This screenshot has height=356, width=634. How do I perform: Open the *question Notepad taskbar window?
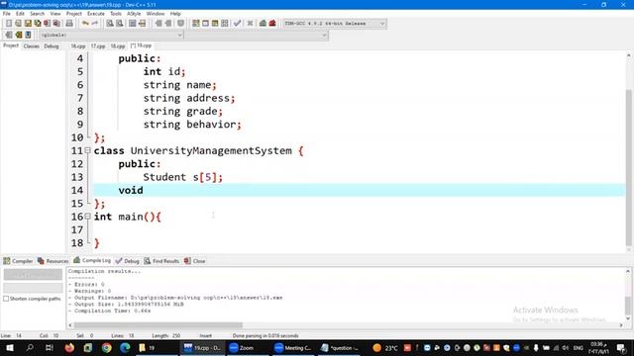340,347
